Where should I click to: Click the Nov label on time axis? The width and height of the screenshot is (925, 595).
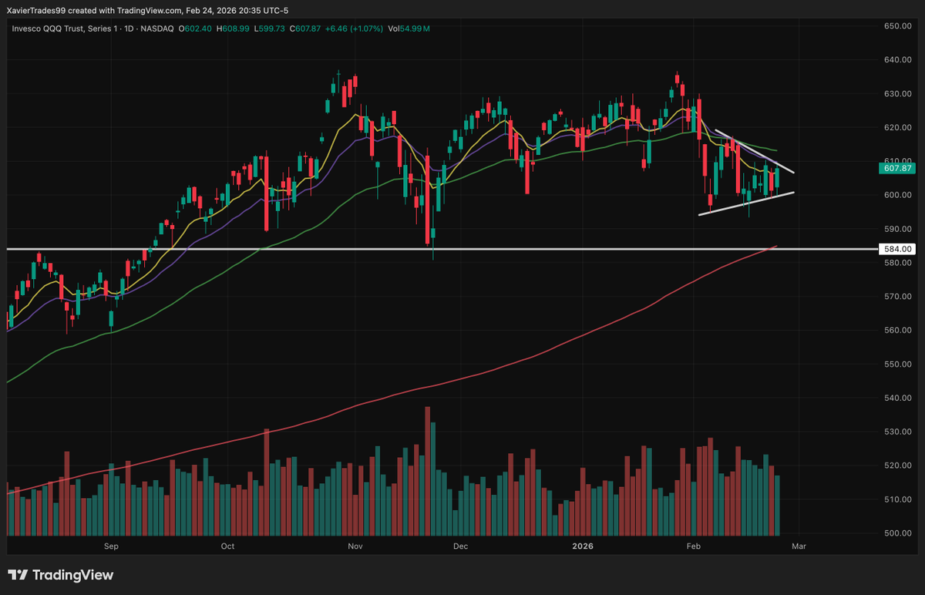coord(355,546)
